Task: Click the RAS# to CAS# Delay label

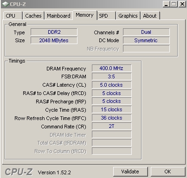Action: (x=54, y=93)
